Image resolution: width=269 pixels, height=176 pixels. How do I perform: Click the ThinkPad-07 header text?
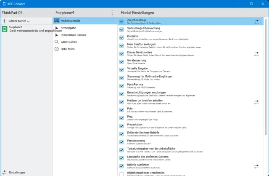point(12,13)
